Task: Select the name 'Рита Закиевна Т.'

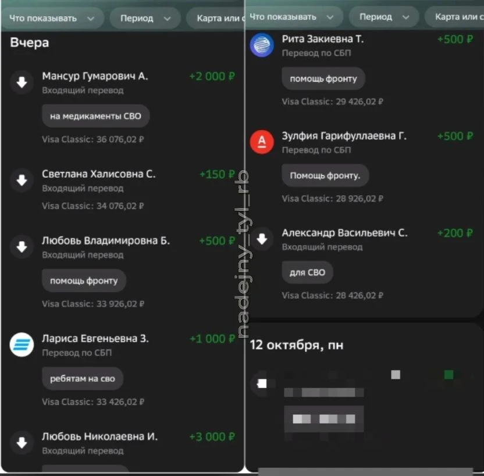Action: pyautogui.click(x=323, y=38)
